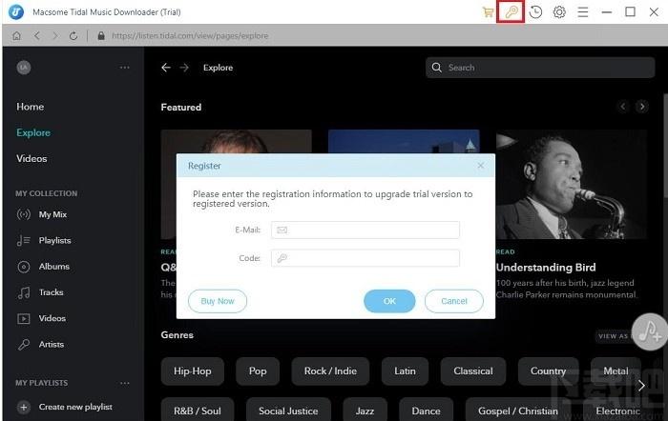The width and height of the screenshot is (668, 421).
Task: Select the Hip-Hop genre chip
Action: tap(193, 371)
